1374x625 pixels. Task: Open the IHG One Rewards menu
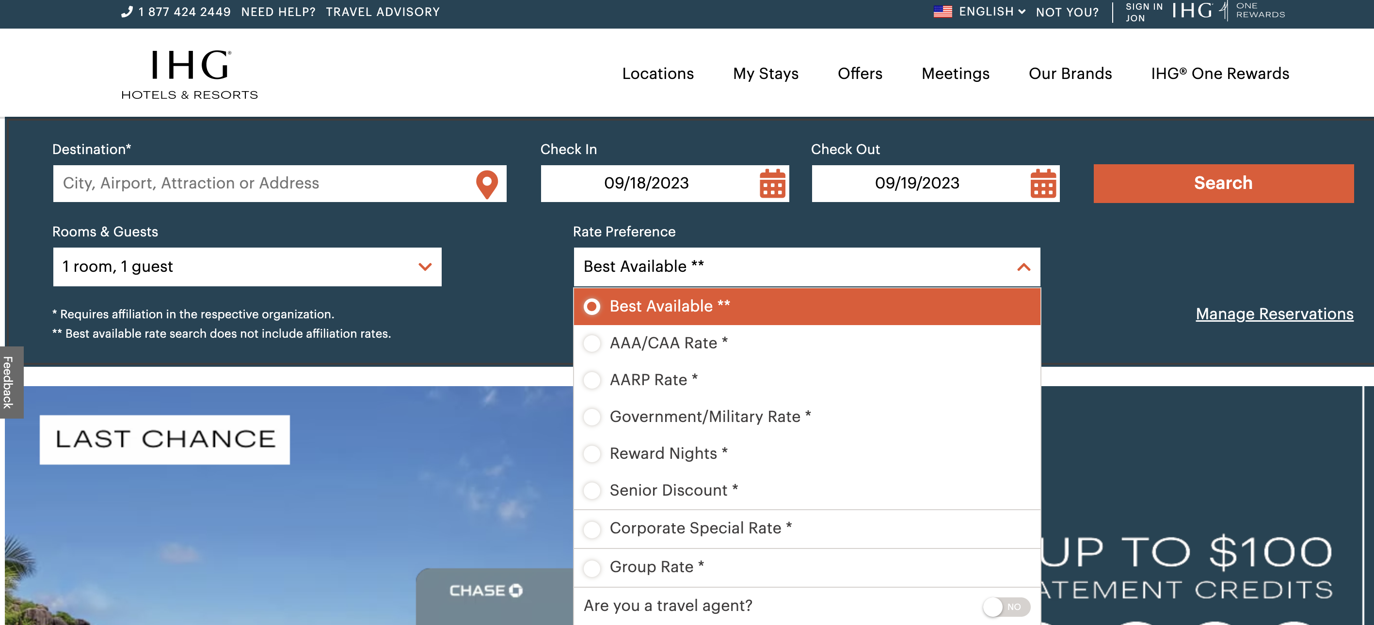(x=1220, y=74)
